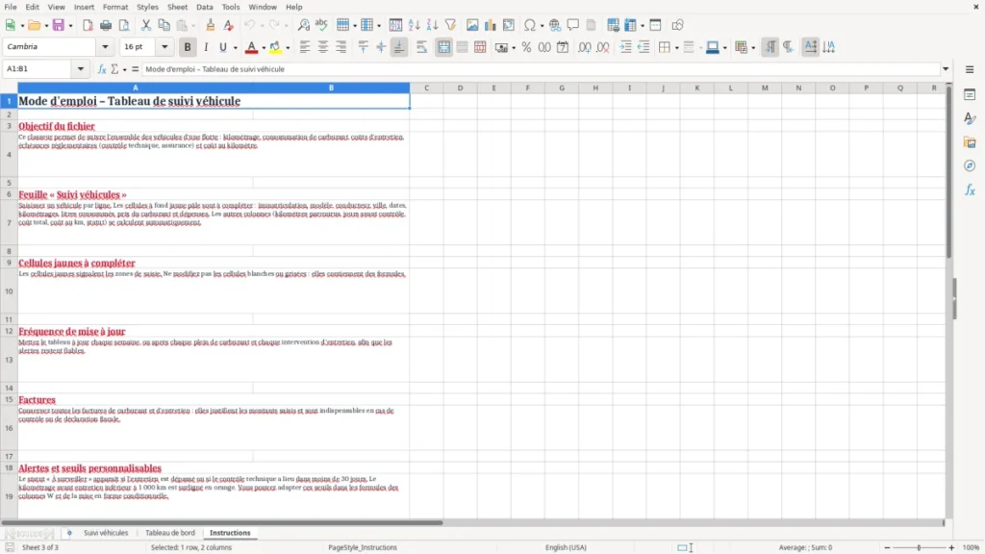Insert hyperlink globe icon
The width and height of the screenshot is (985, 554).
555,25
